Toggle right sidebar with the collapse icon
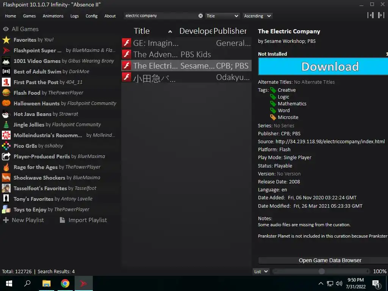Image resolution: width=388 pixels, height=291 pixels. tap(381, 15)
